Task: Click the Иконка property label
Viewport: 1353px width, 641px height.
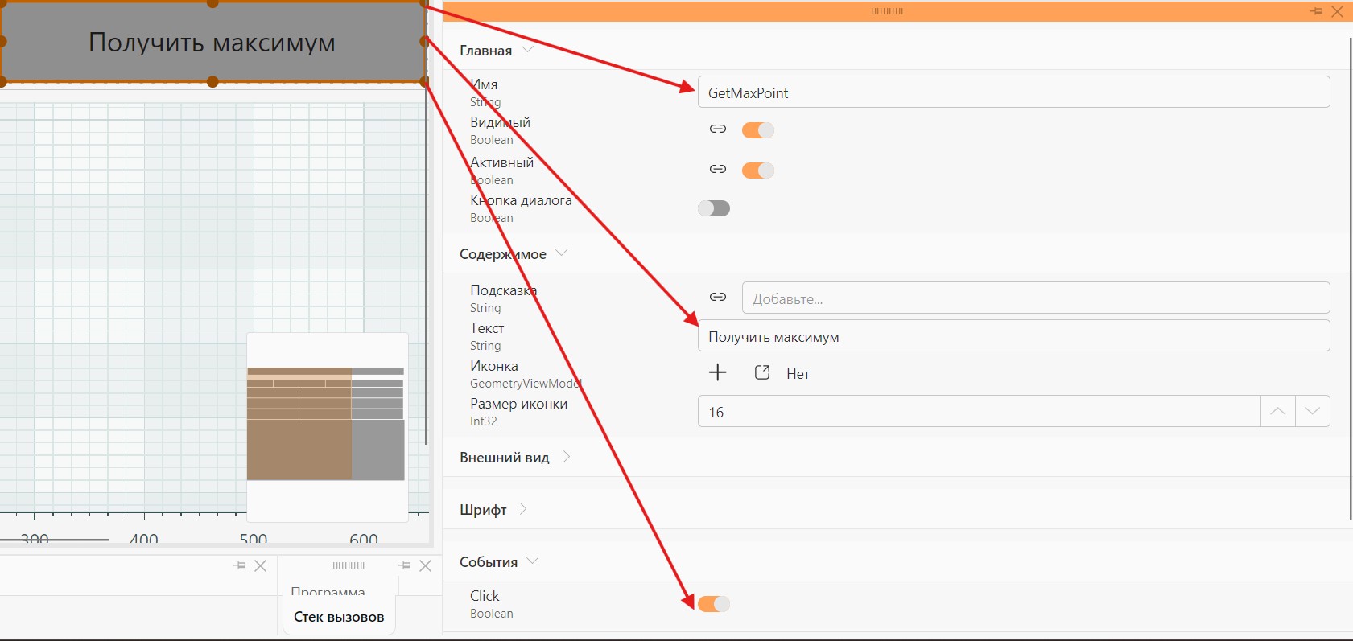Action: 494,366
